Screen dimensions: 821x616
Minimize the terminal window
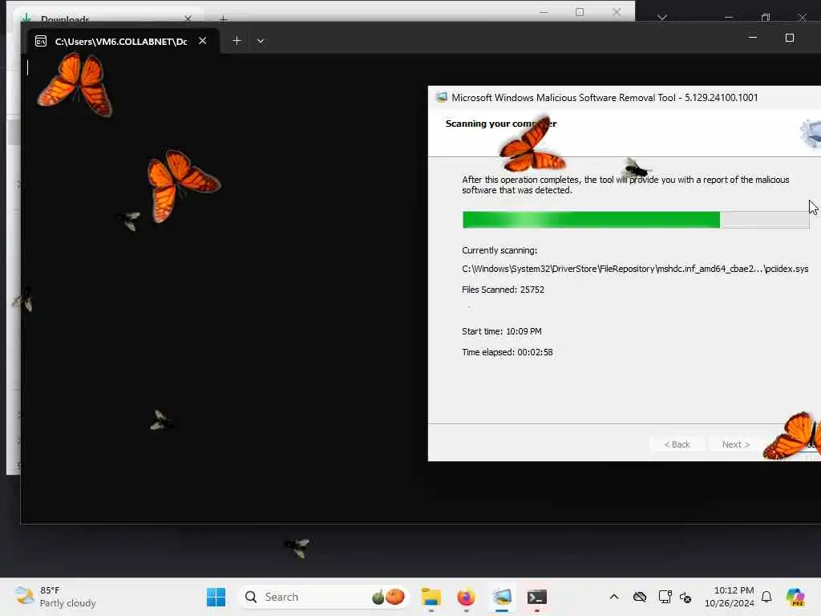click(x=752, y=38)
